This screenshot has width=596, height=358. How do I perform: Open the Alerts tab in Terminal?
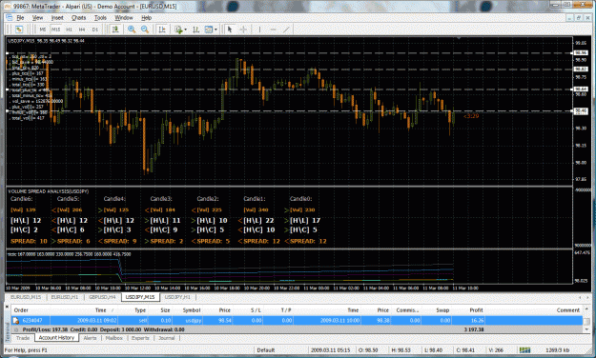[x=90, y=338]
